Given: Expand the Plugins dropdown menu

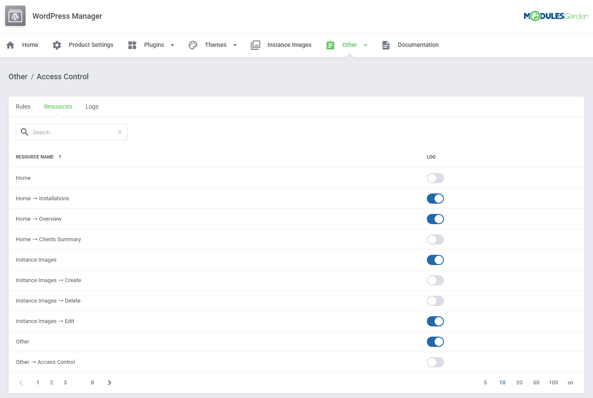Looking at the screenshot, I should point(172,45).
